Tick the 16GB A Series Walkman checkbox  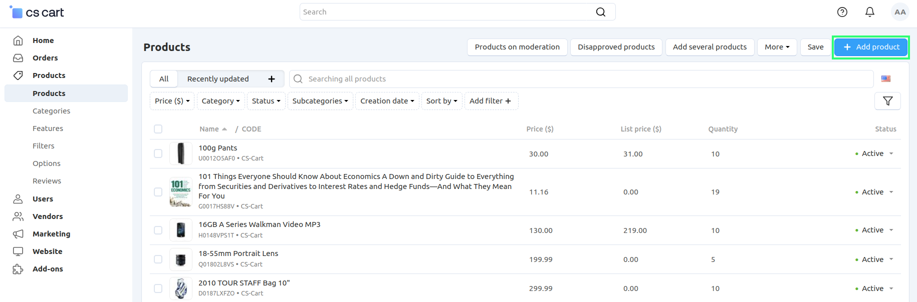click(x=158, y=230)
